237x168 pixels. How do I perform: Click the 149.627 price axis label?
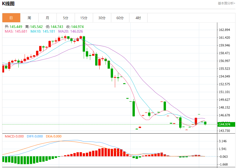225,100
